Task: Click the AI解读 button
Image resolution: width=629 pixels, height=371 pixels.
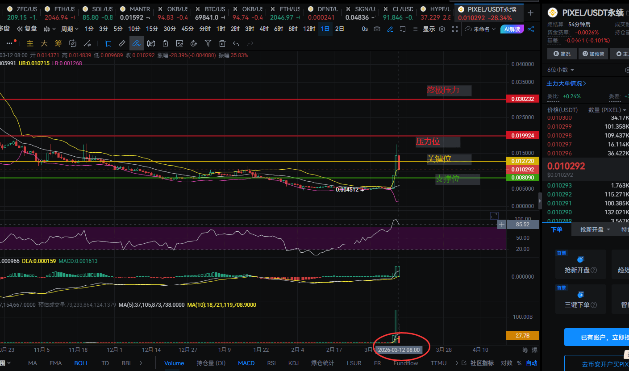Action: pos(512,29)
